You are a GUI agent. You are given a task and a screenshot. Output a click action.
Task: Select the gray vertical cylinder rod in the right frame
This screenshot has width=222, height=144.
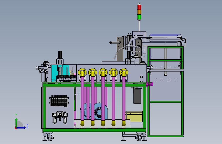pyautogui.click(x=165, y=62)
